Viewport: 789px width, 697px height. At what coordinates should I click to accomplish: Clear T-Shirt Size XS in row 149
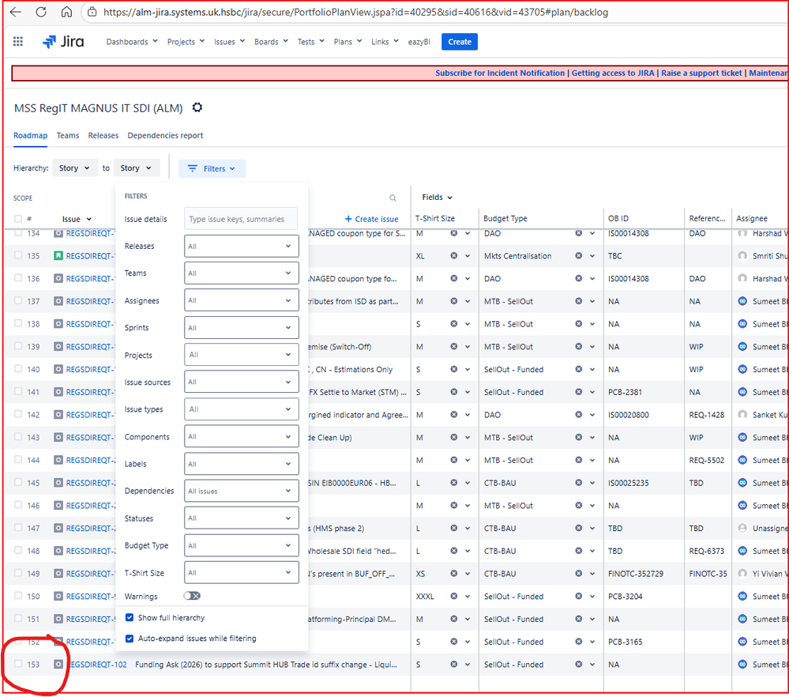[x=454, y=574]
